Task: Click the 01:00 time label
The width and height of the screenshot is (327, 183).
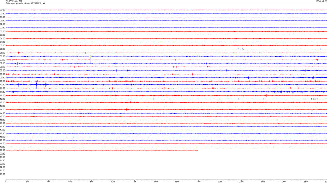Action: [x=2, y=17]
